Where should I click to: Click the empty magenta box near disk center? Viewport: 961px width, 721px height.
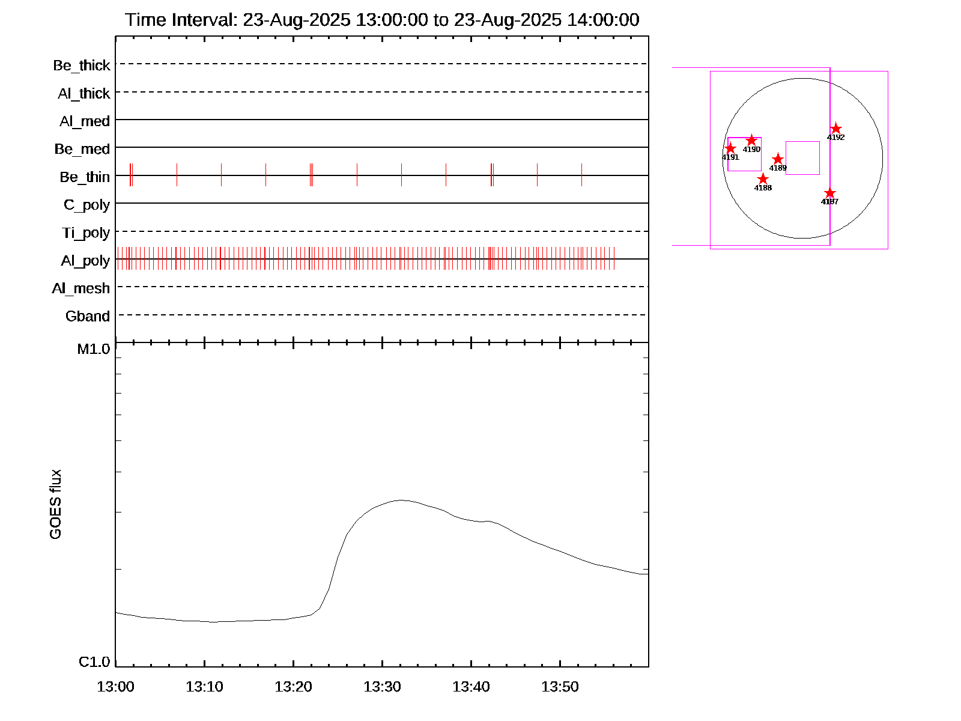[802, 158]
